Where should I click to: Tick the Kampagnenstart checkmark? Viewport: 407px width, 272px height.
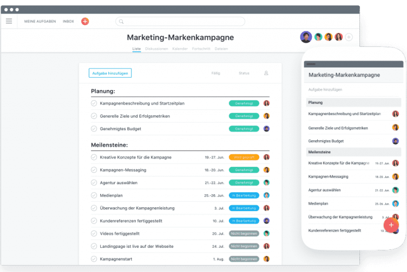pos(94,259)
